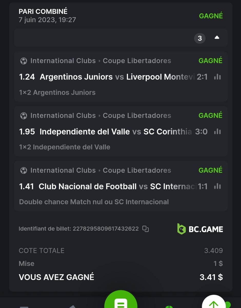Click the BC.GAME logo
This screenshot has width=241, height=308.
[200, 229]
